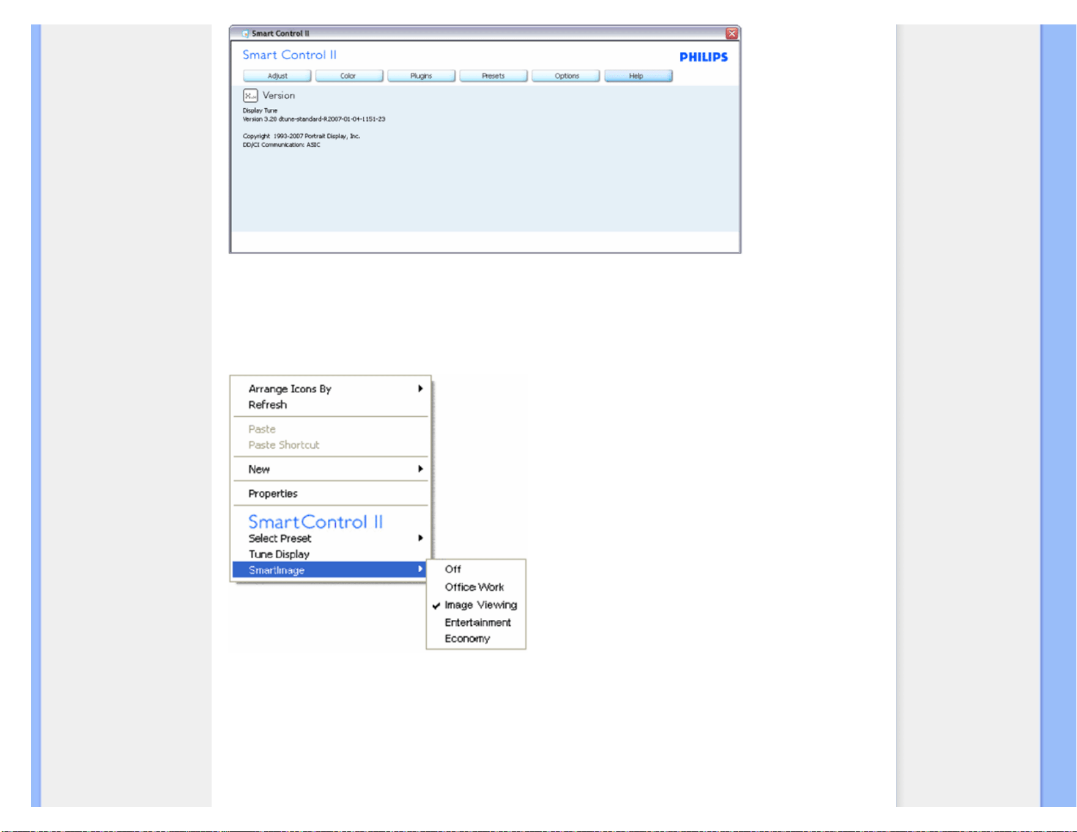Viewport: 1077px width, 832px height.
Task: Open the Color tab button
Action: coord(349,76)
